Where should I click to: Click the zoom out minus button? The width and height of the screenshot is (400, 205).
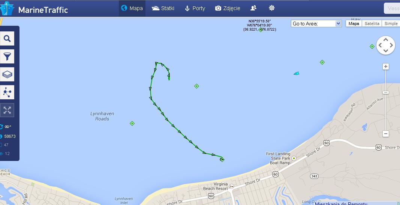(386, 134)
